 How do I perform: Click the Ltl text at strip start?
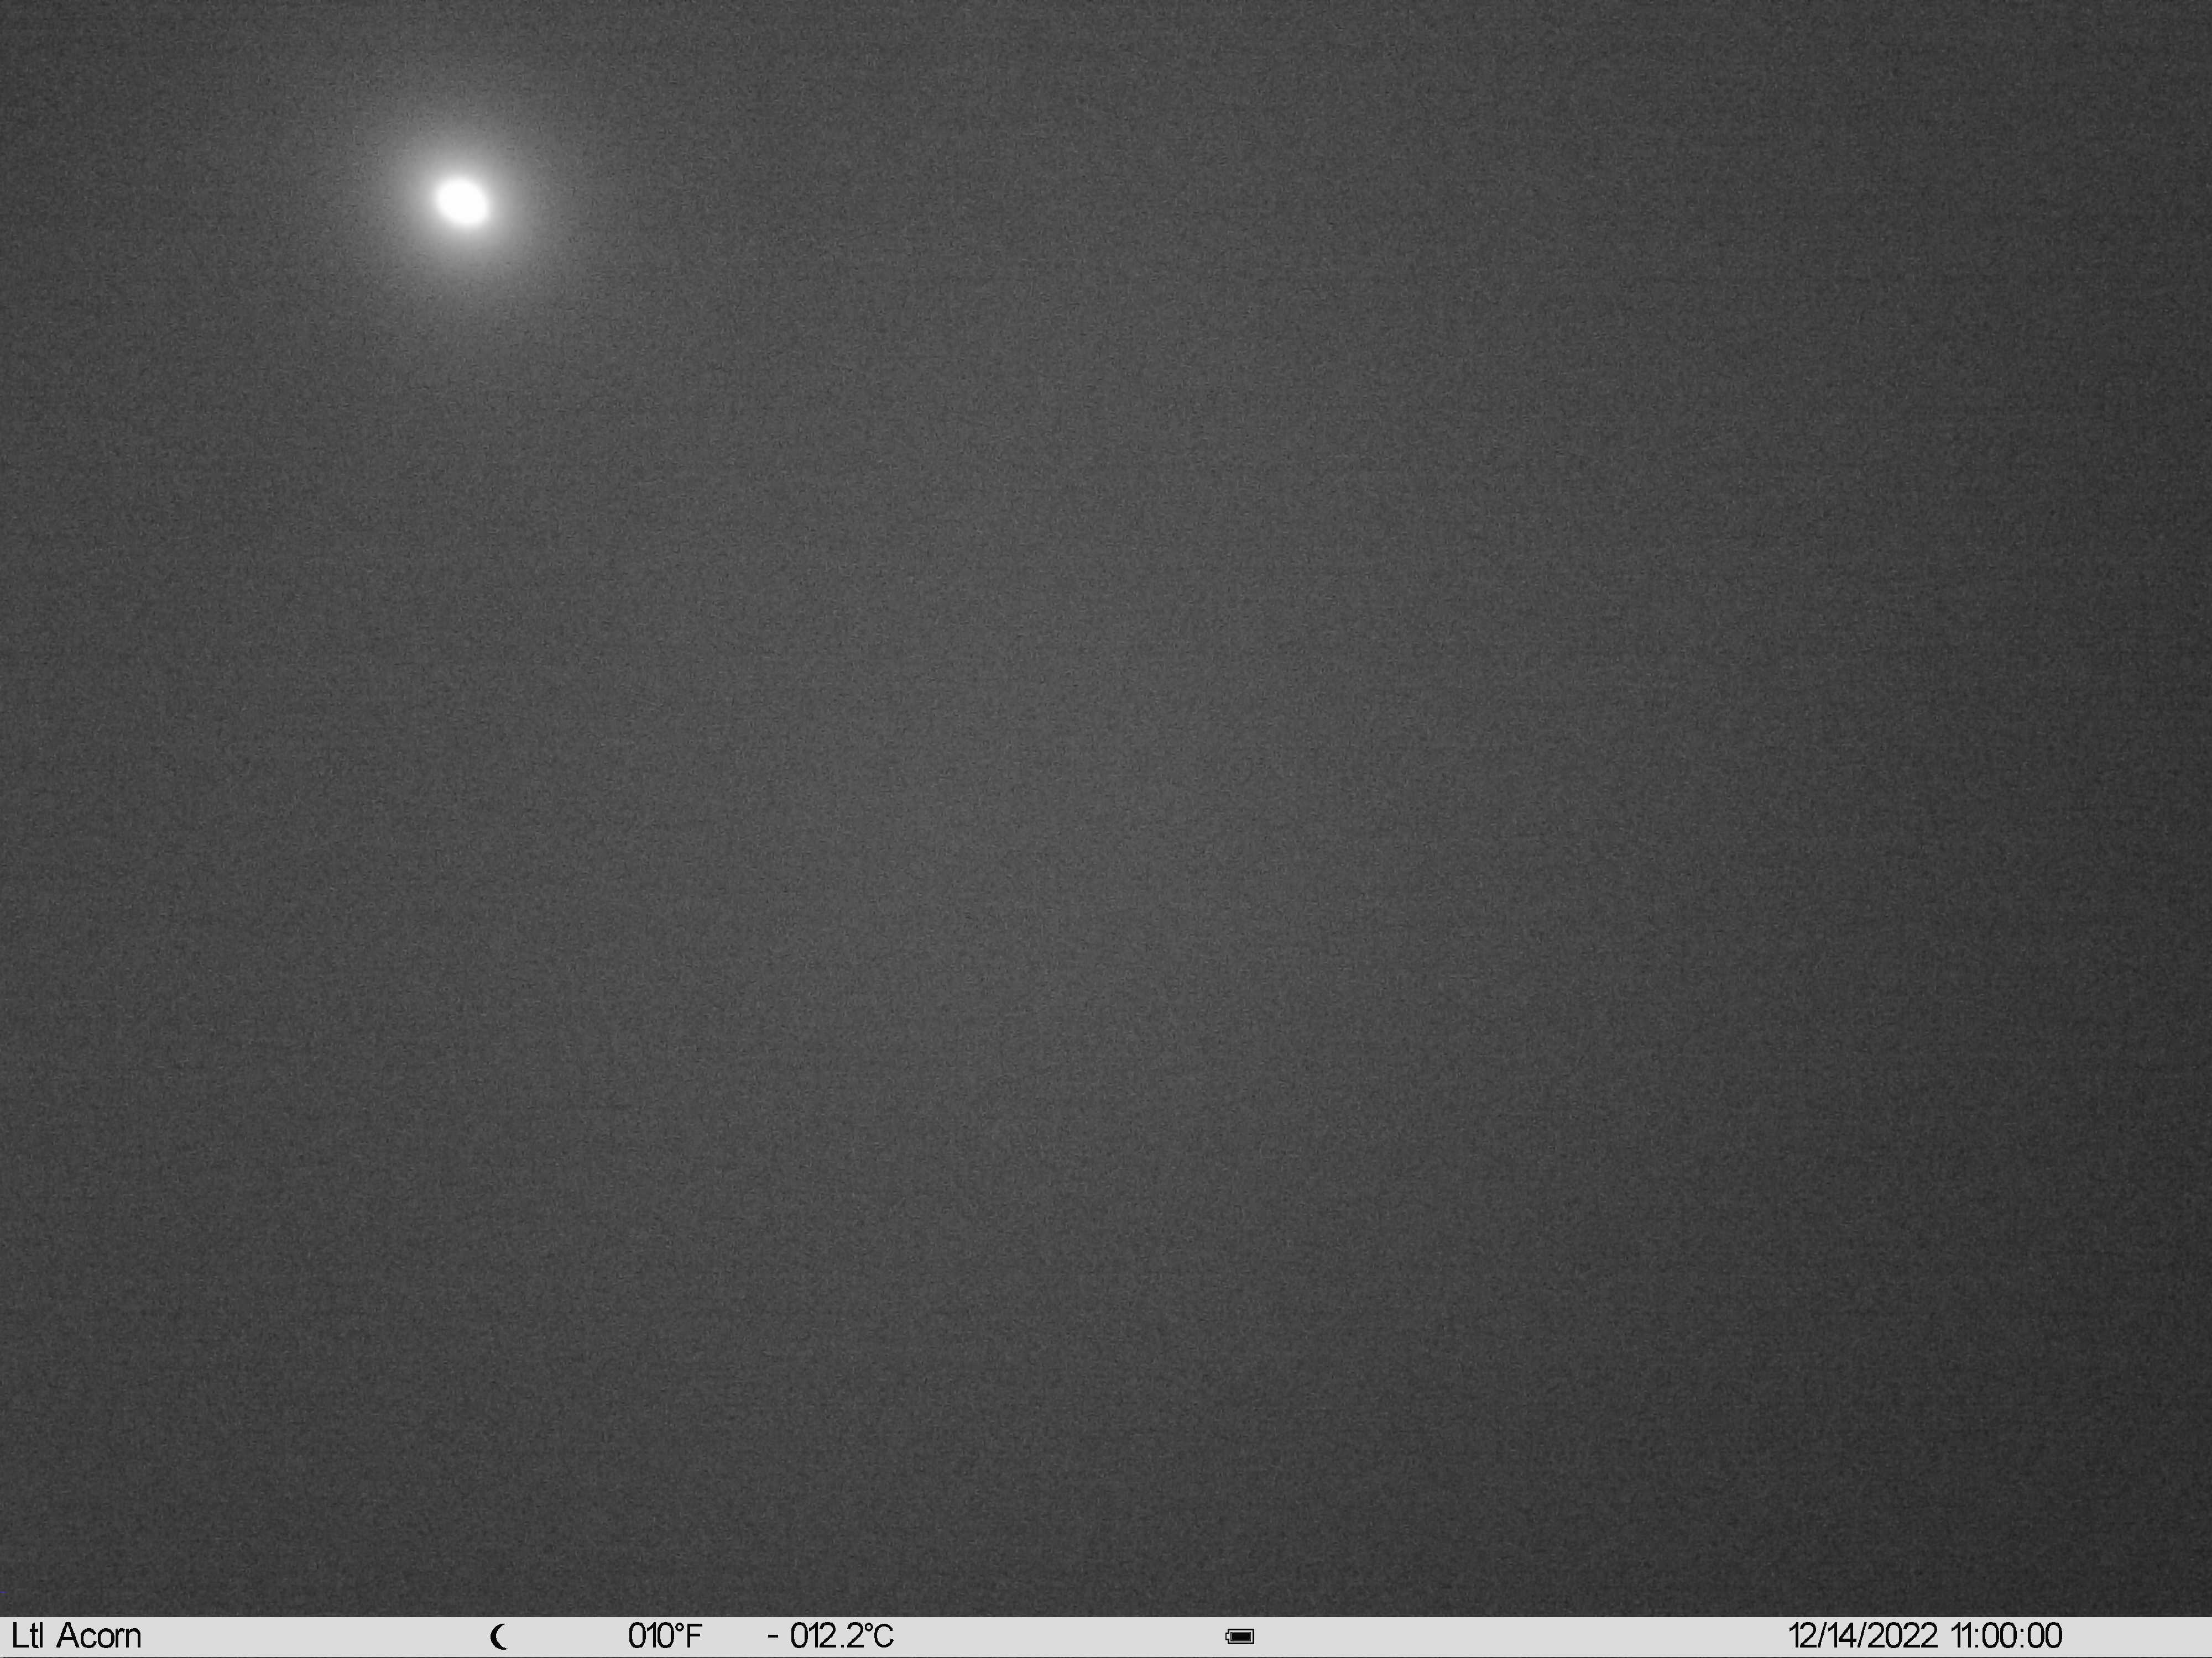[x=27, y=1636]
